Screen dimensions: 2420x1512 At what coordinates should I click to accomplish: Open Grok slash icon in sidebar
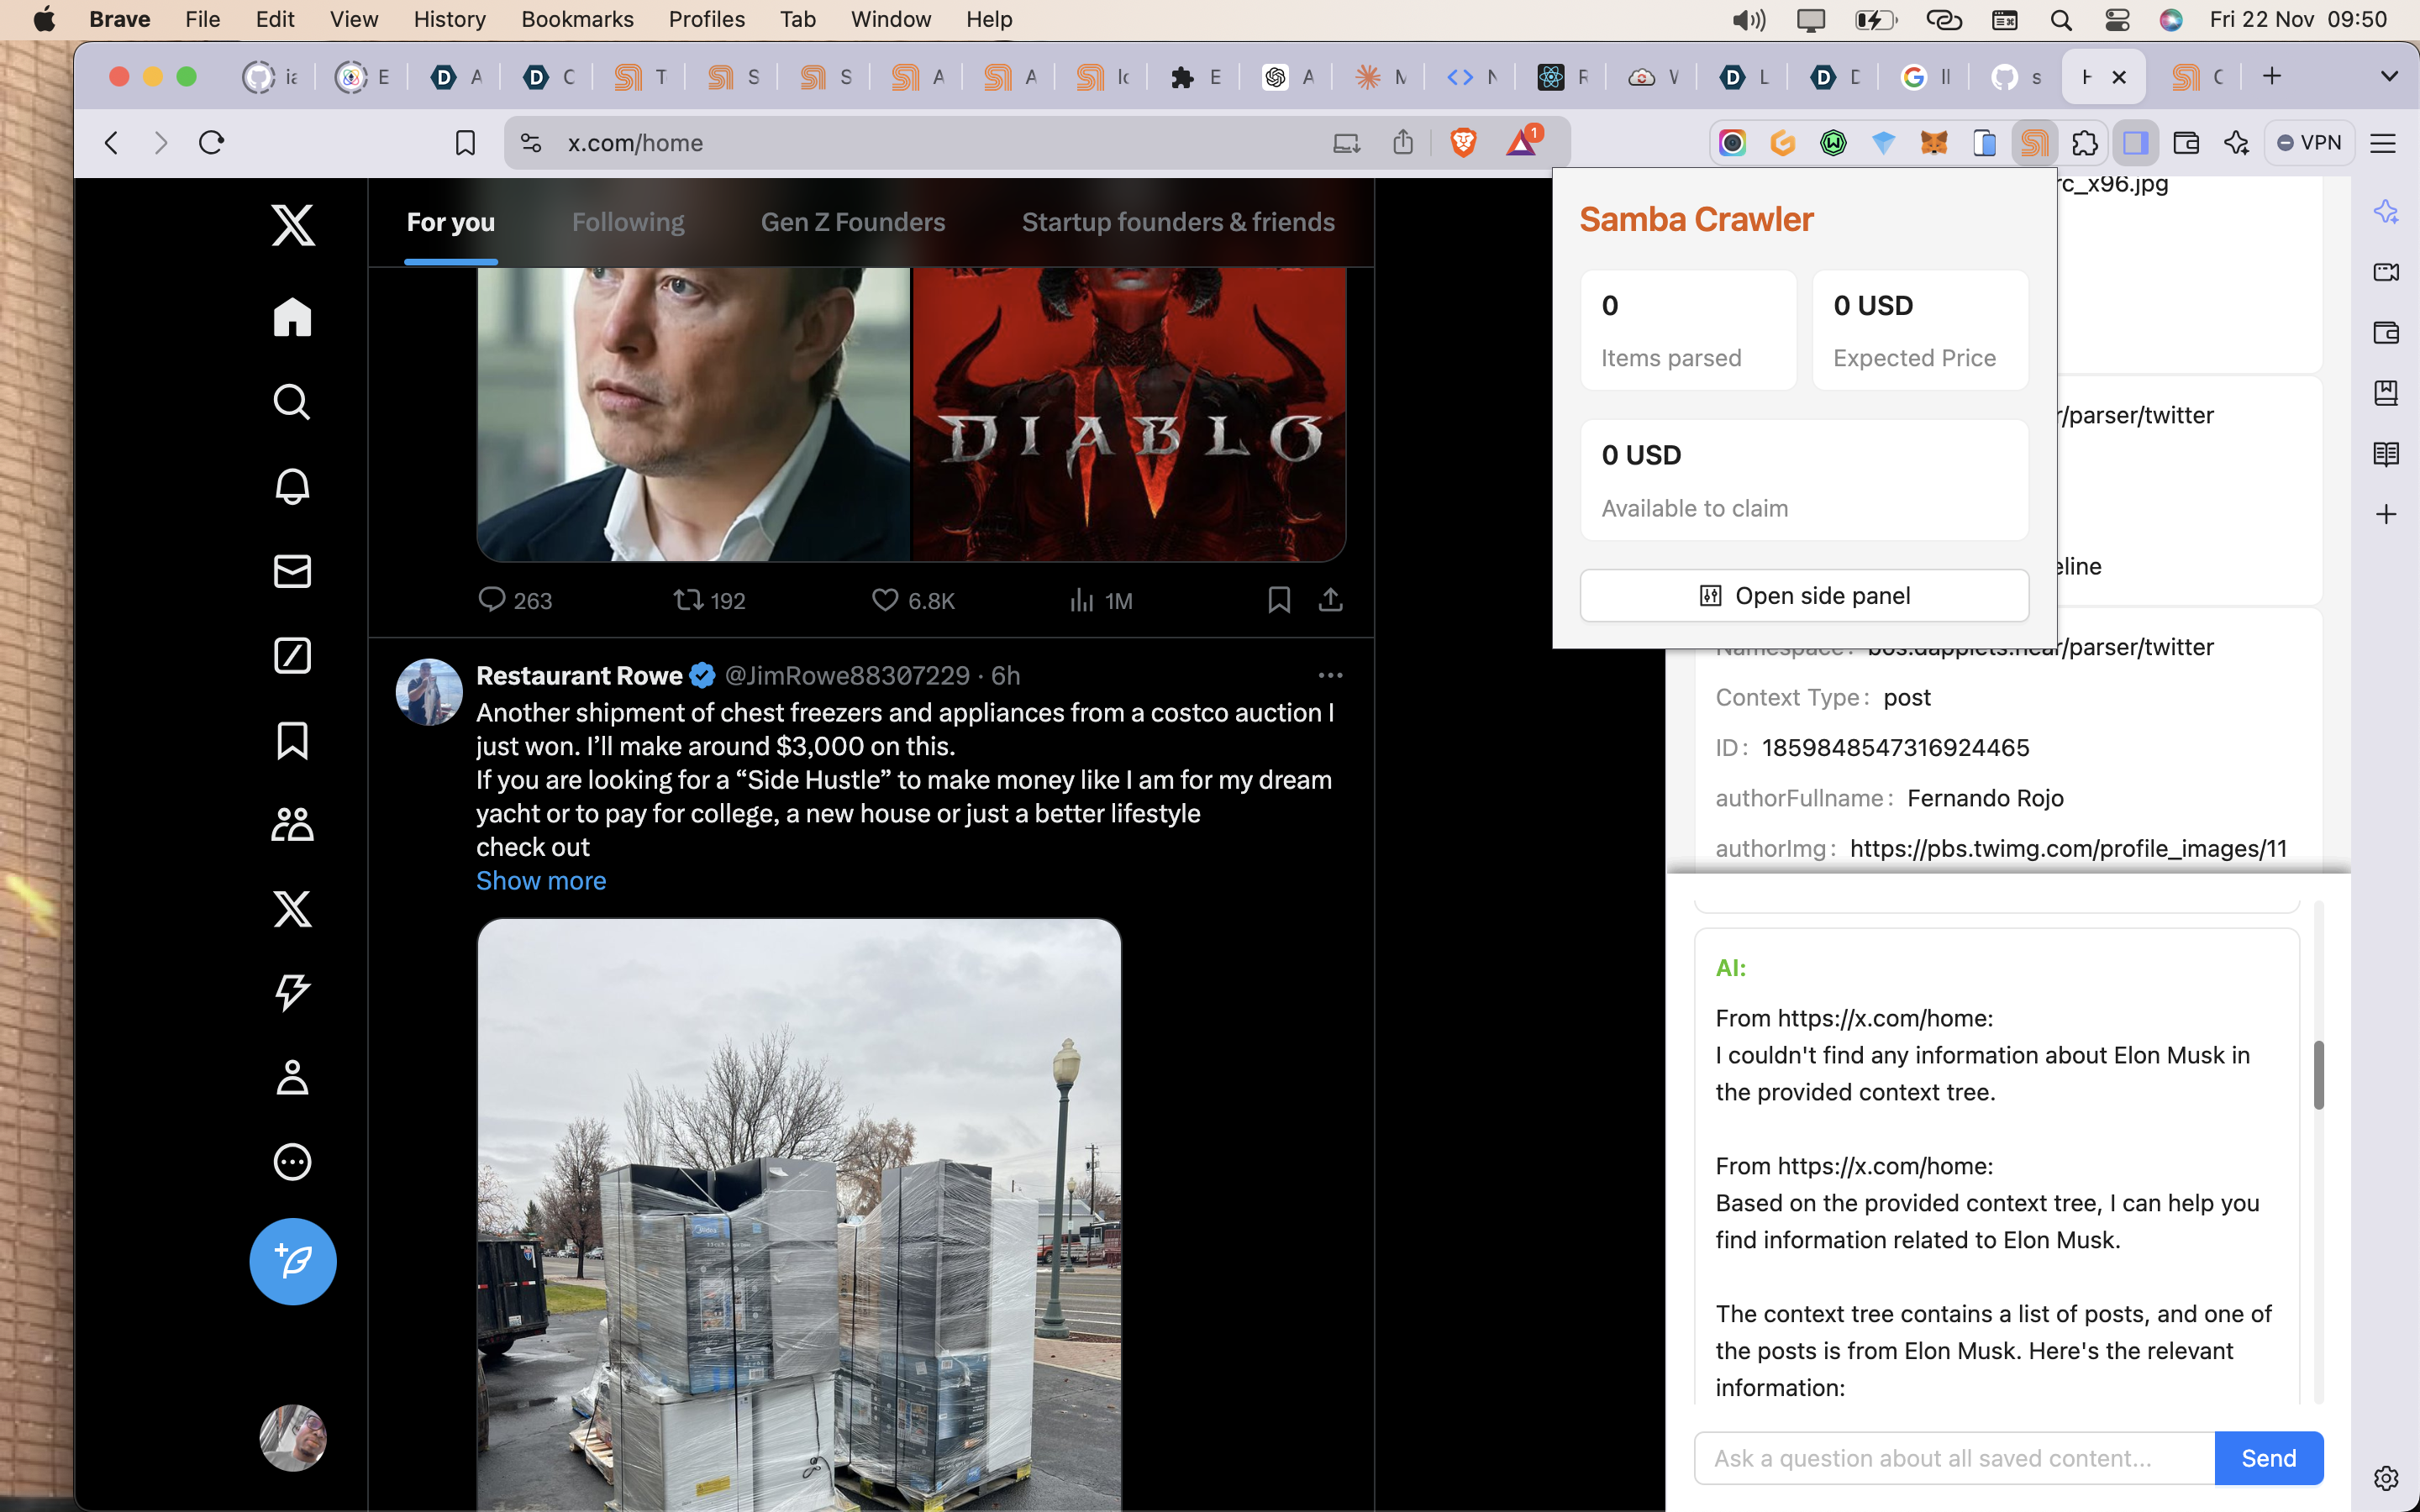point(292,656)
